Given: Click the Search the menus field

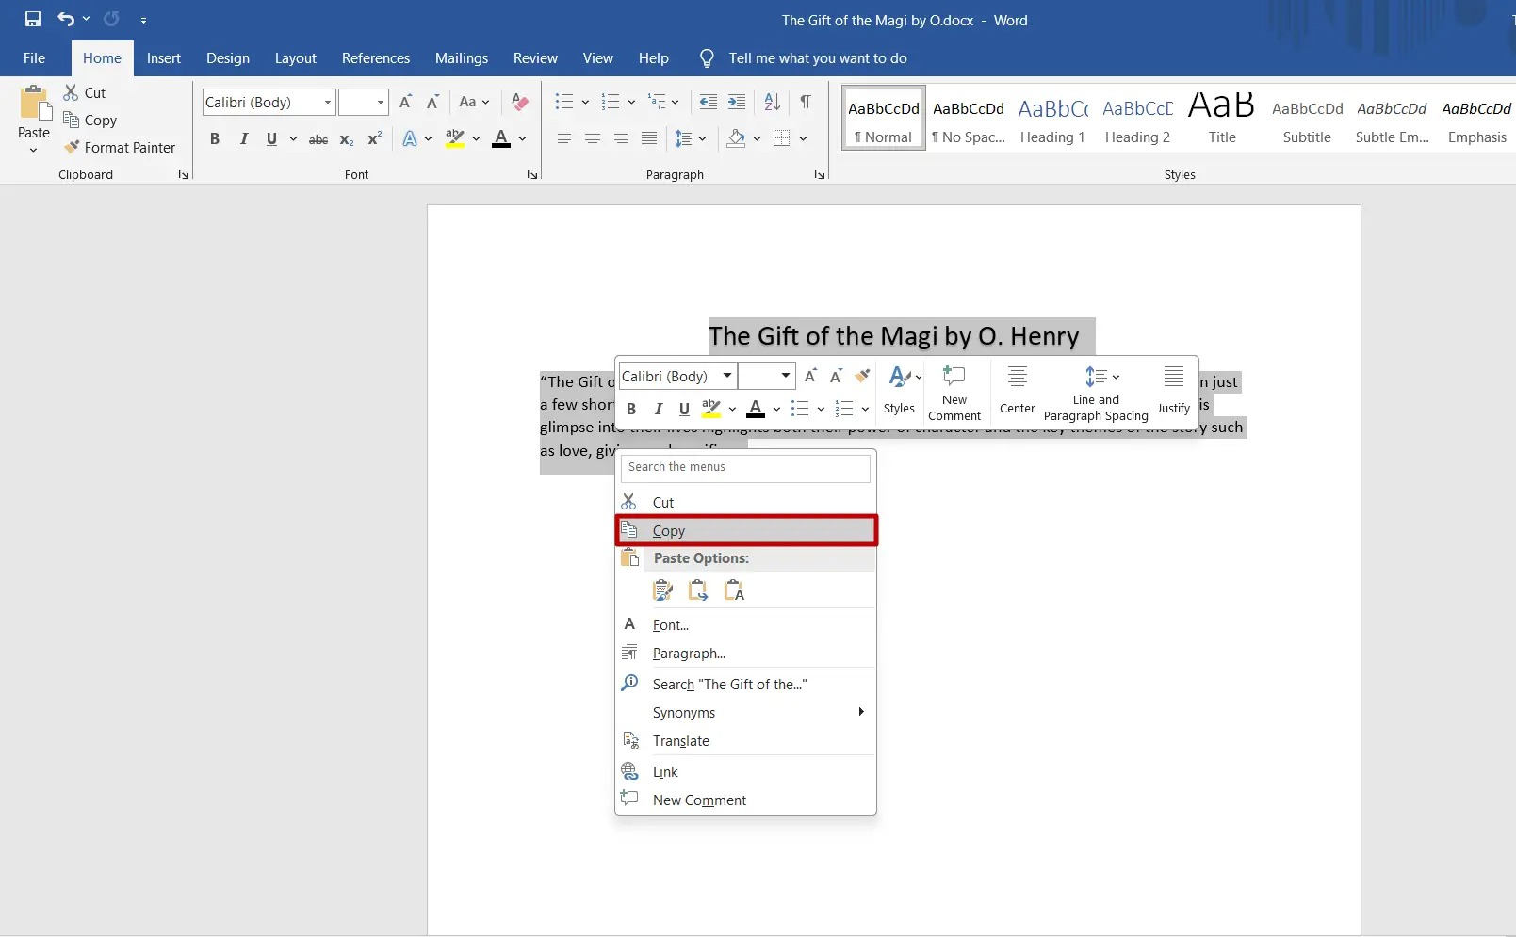Looking at the screenshot, I should click(745, 468).
